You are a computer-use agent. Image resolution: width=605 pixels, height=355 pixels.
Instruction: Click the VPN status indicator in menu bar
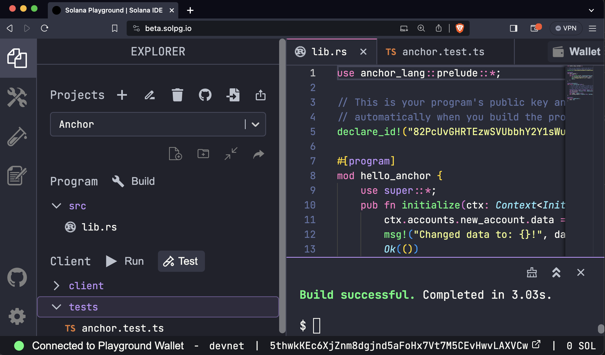coord(567,29)
